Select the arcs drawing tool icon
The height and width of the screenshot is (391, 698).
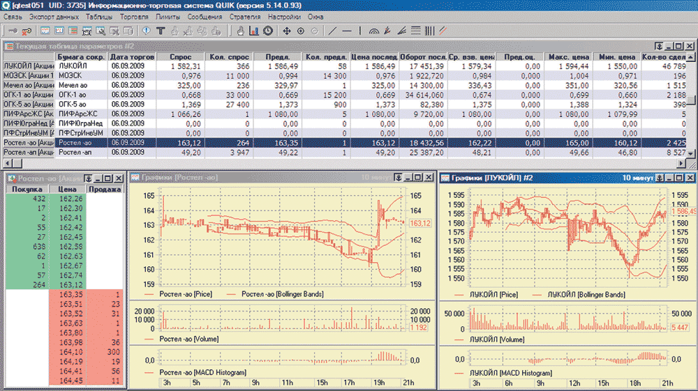pos(374,31)
